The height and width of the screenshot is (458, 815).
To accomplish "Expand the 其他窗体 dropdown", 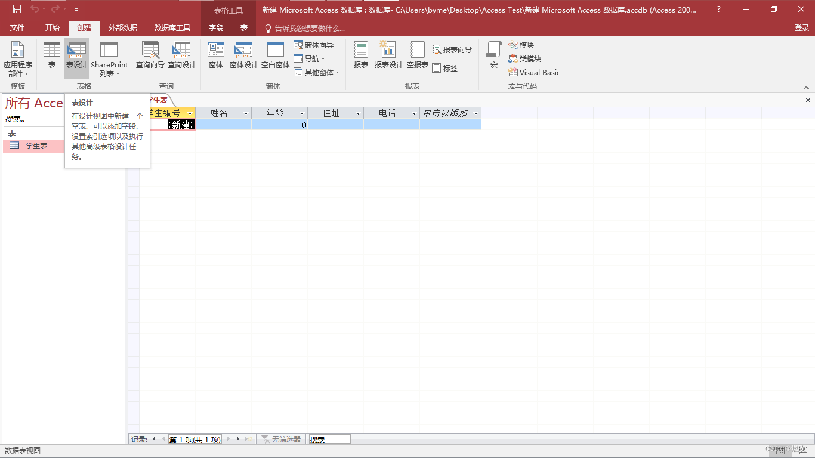I will (316, 73).
